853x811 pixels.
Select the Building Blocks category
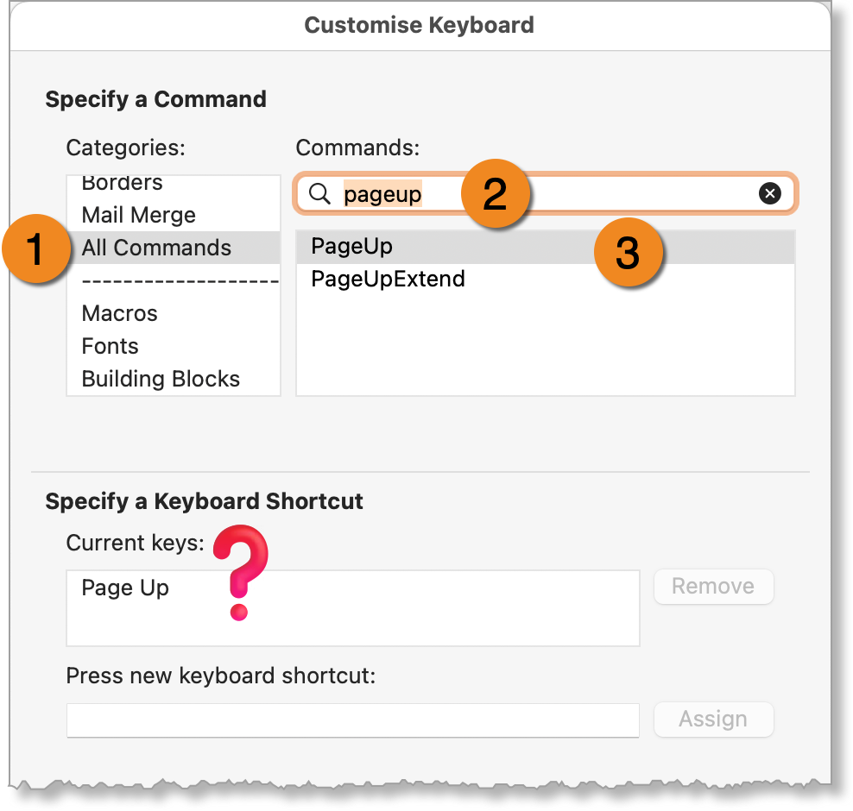[174, 379]
